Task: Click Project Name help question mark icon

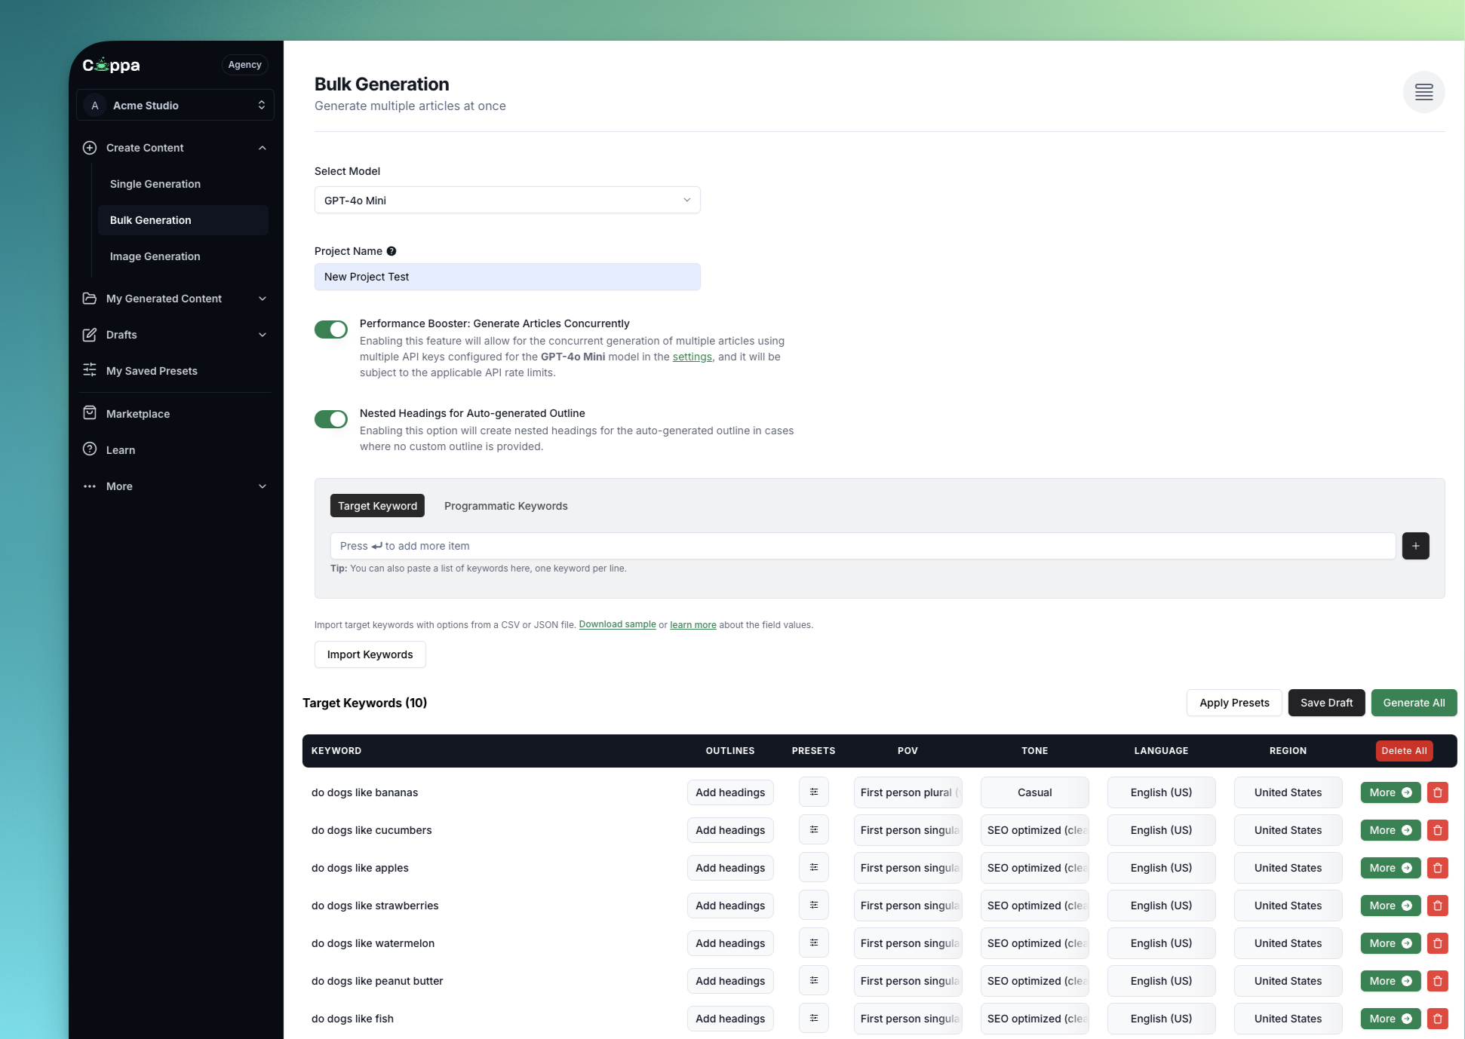Action: [x=392, y=251]
